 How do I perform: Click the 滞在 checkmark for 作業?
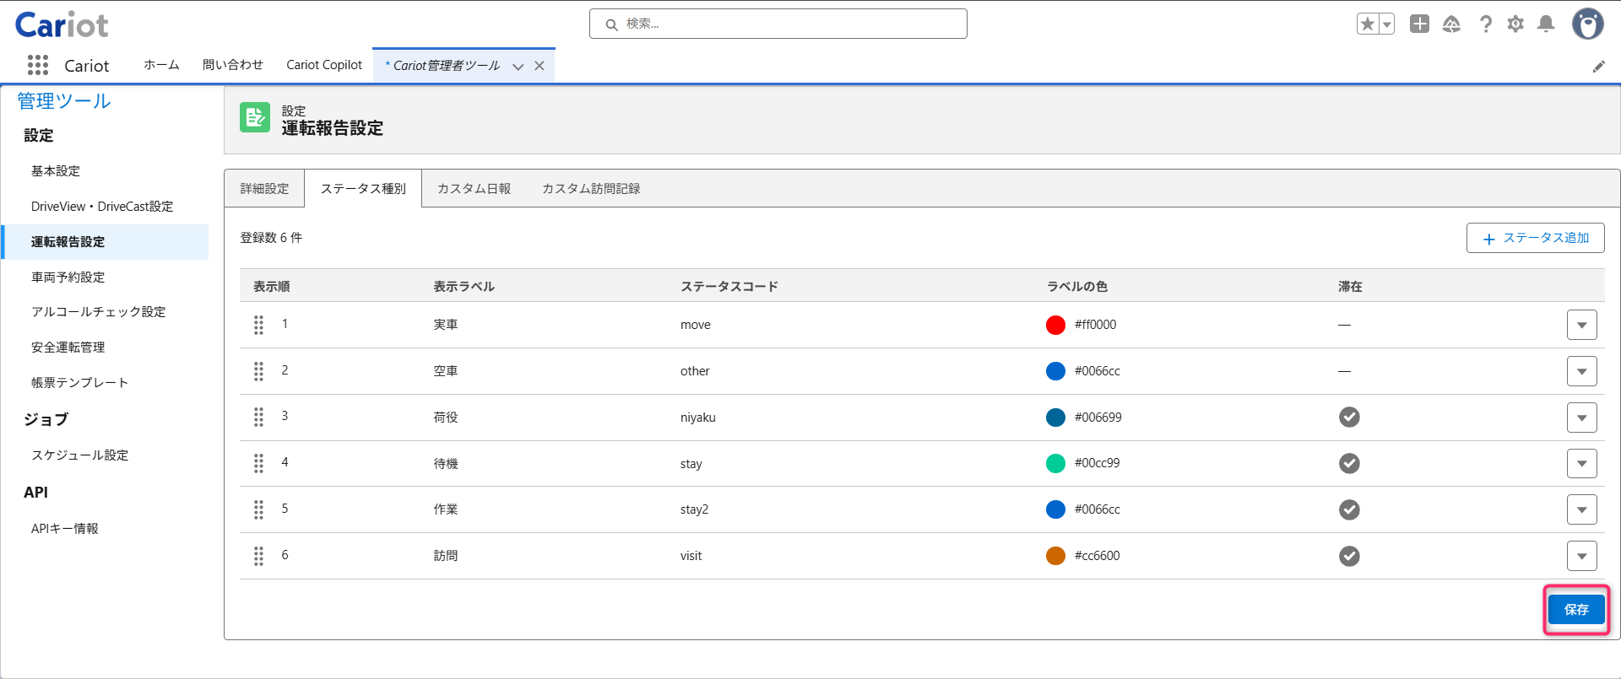coord(1349,509)
